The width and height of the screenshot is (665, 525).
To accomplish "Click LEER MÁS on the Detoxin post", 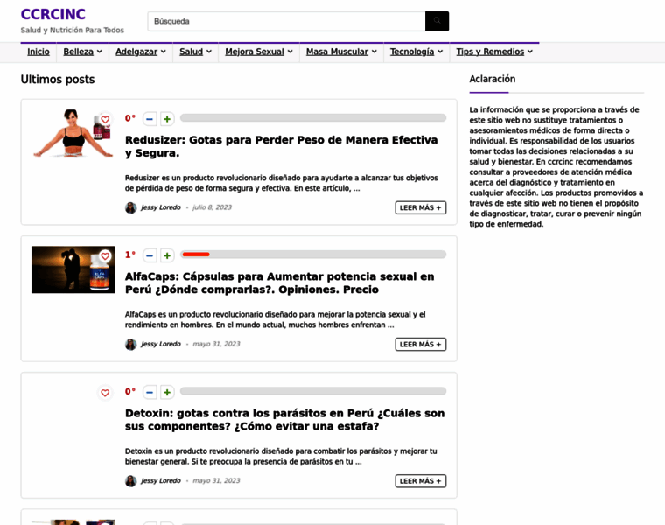I will 421,481.
